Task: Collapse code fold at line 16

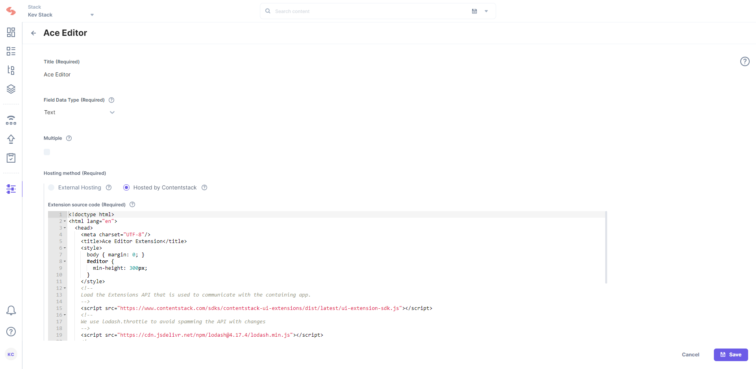Action: pos(65,315)
